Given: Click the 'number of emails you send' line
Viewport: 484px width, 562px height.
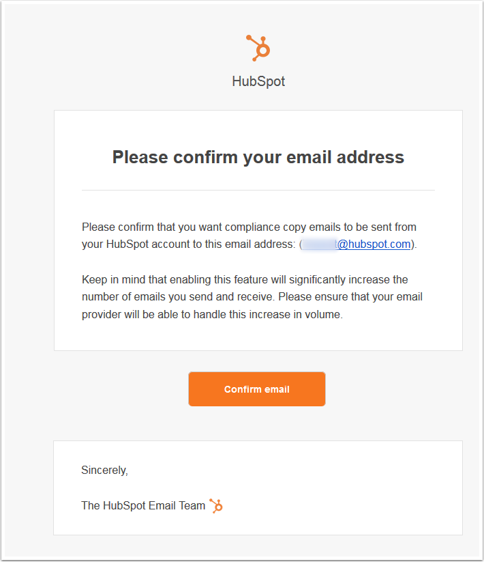Looking at the screenshot, I should (147, 297).
